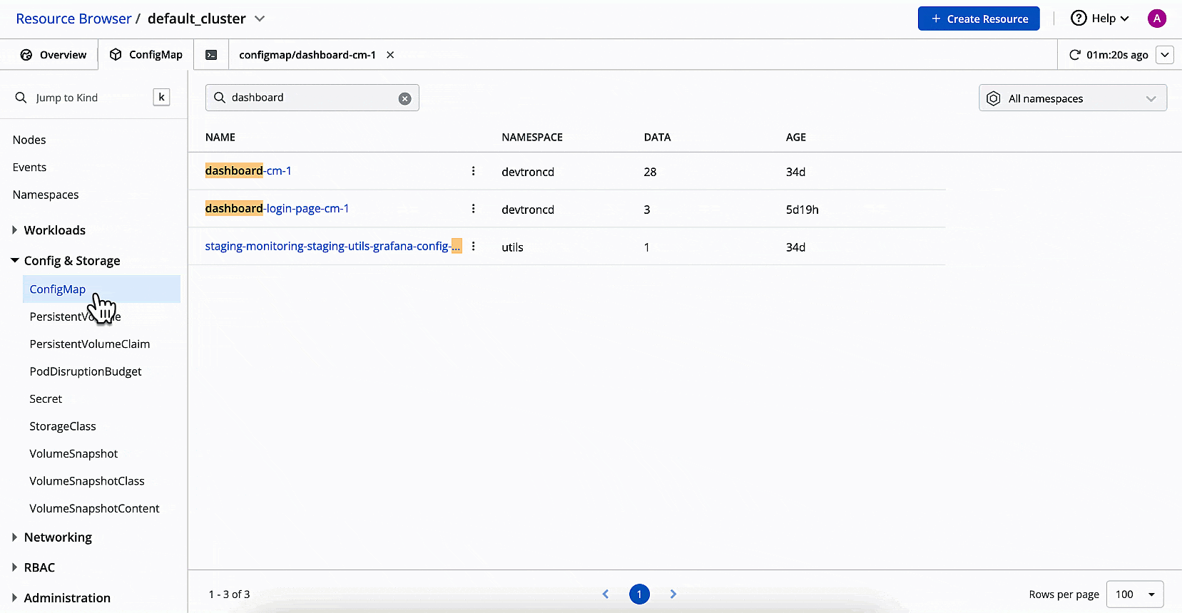Go to next page arrow

(x=673, y=594)
